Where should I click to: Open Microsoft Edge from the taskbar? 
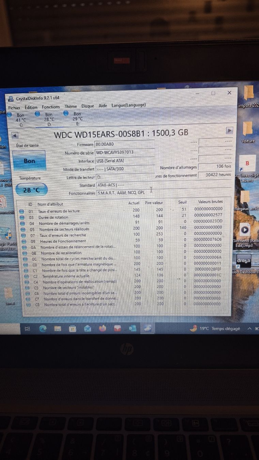tap(43, 328)
